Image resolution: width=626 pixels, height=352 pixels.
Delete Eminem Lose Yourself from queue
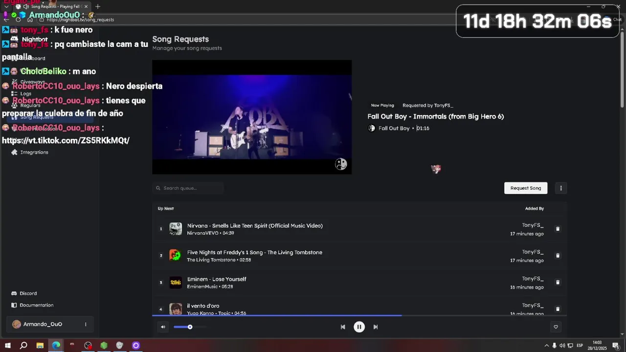pos(558,282)
